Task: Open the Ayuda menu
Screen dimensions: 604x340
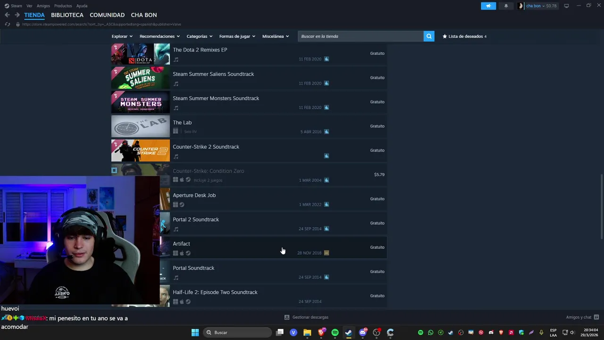Action: [82, 6]
